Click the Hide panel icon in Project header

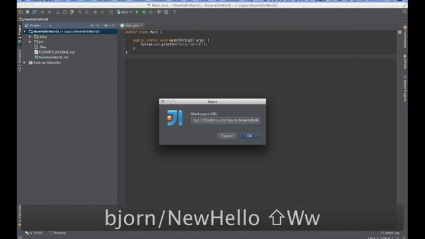114,25
